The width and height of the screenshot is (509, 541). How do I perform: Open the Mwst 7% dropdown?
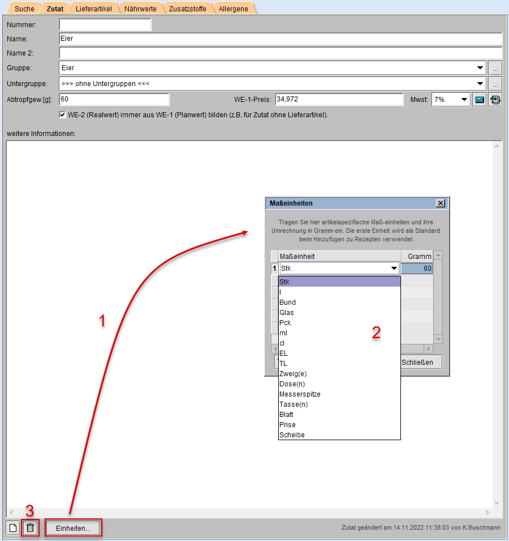(x=464, y=100)
